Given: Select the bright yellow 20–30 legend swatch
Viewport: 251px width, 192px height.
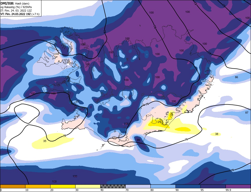Looking at the screenshot, I should click(x=63, y=186).
